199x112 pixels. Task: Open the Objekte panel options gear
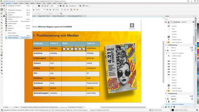point(193,22)
